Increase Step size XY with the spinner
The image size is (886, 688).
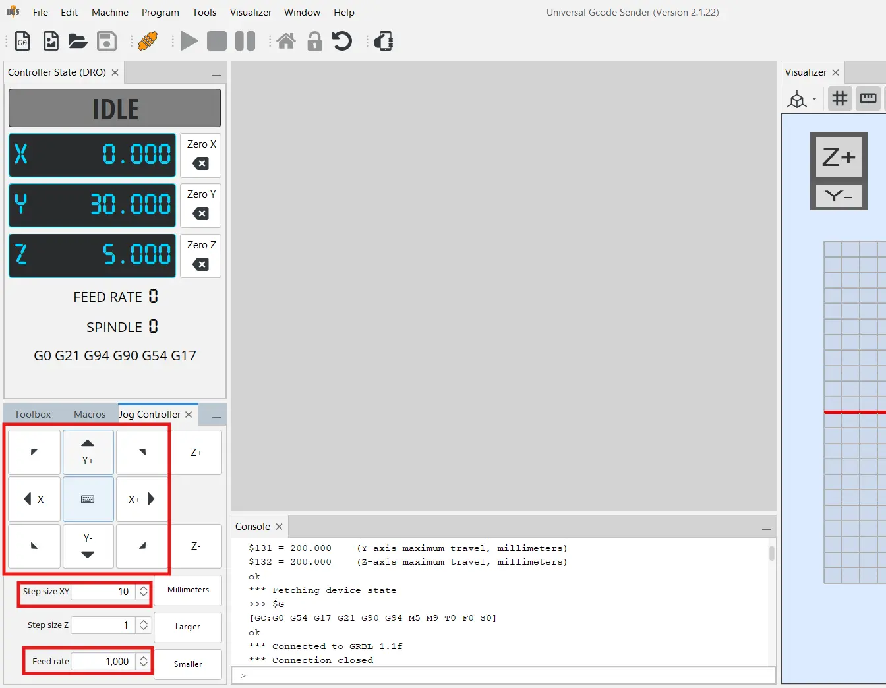point(144,588)
